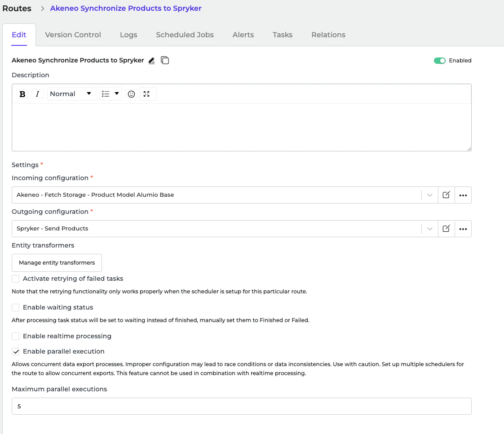Edit the outgoing configuration via edit icon
504x434 pixels.
(446, 229)
